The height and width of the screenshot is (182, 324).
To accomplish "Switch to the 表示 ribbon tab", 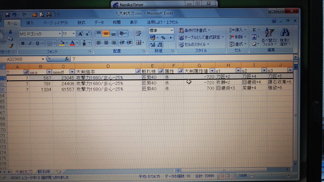I will point(134,22).
